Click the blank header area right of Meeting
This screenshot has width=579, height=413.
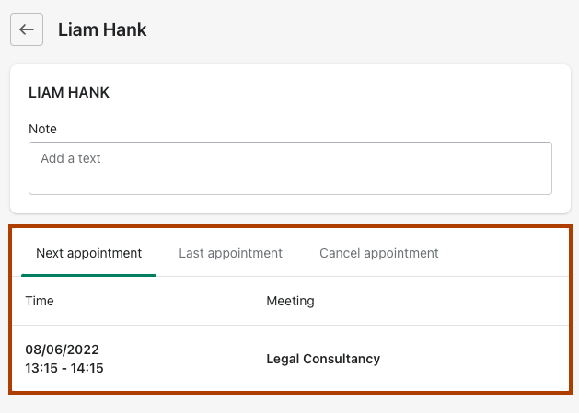[442, 301]
